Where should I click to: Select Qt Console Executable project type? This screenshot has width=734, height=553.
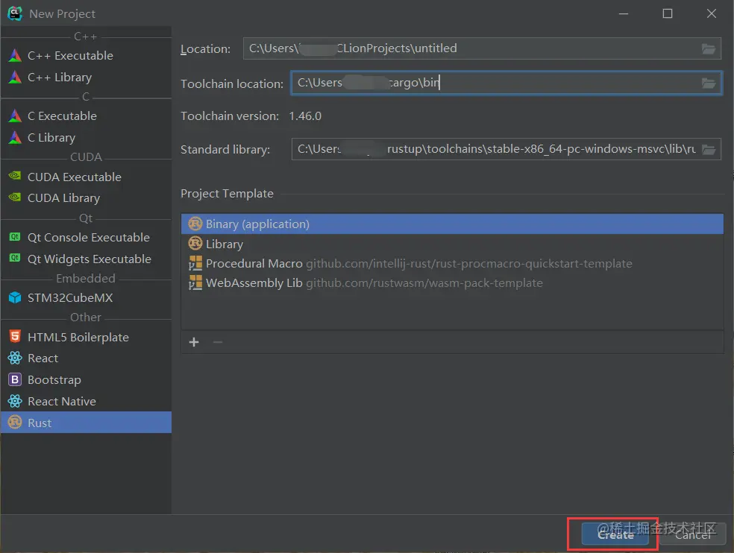[86, 237]
